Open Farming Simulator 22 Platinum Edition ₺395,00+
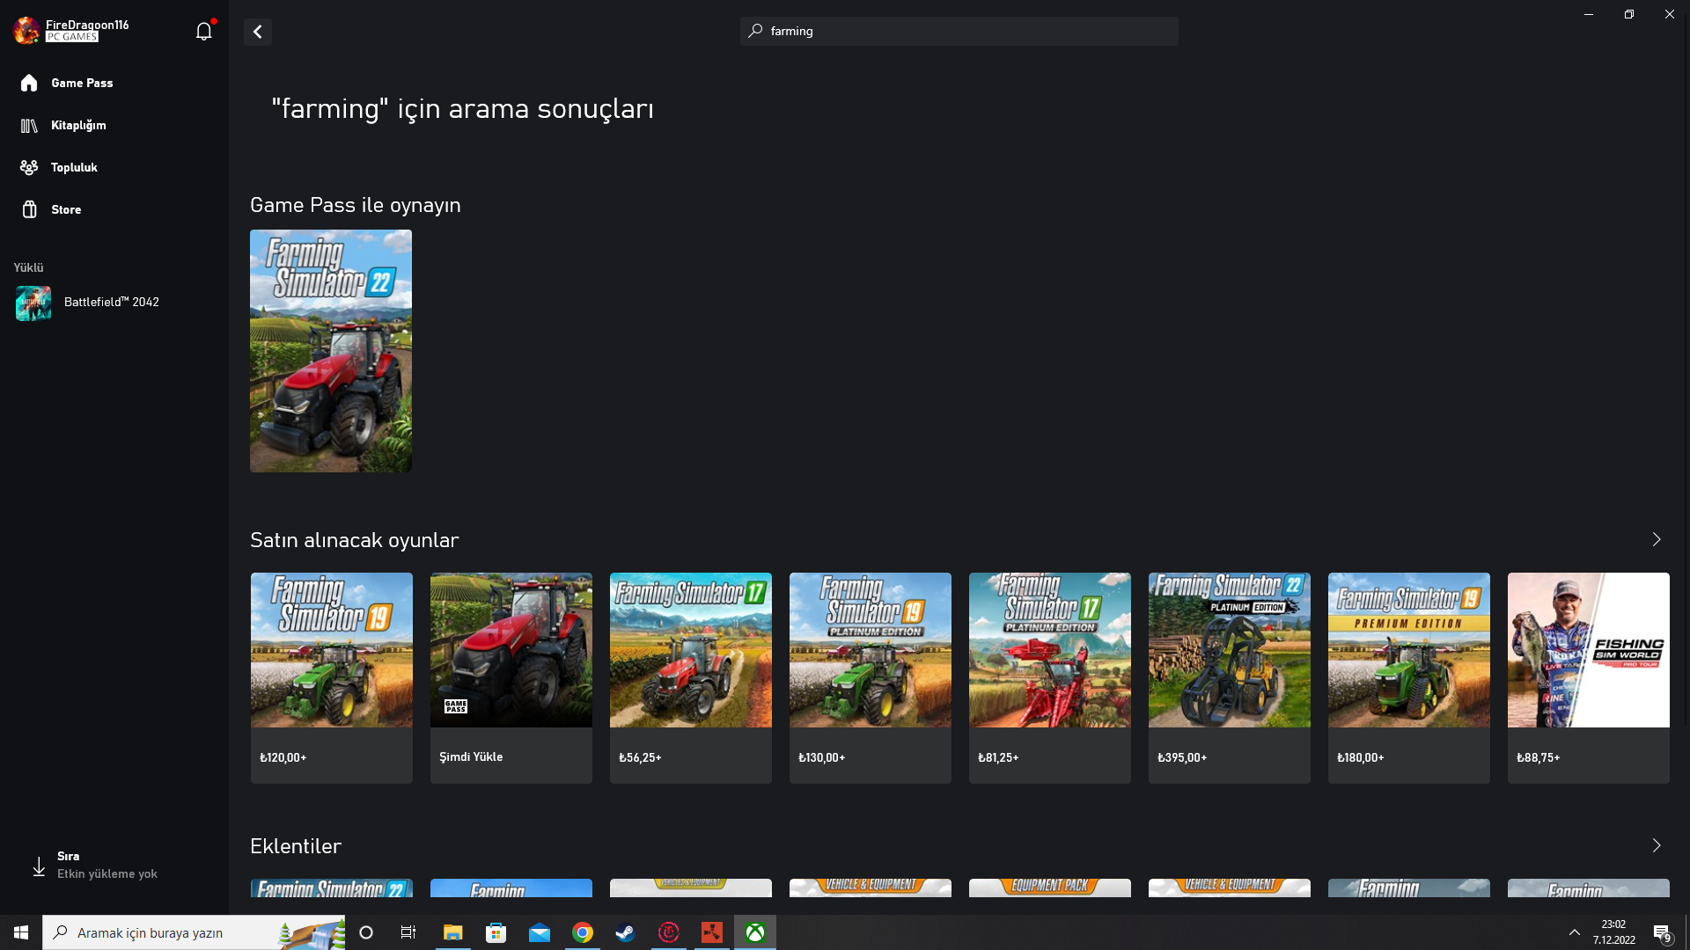Viewport: 1690px width, 950px height. click(1230, 677)
